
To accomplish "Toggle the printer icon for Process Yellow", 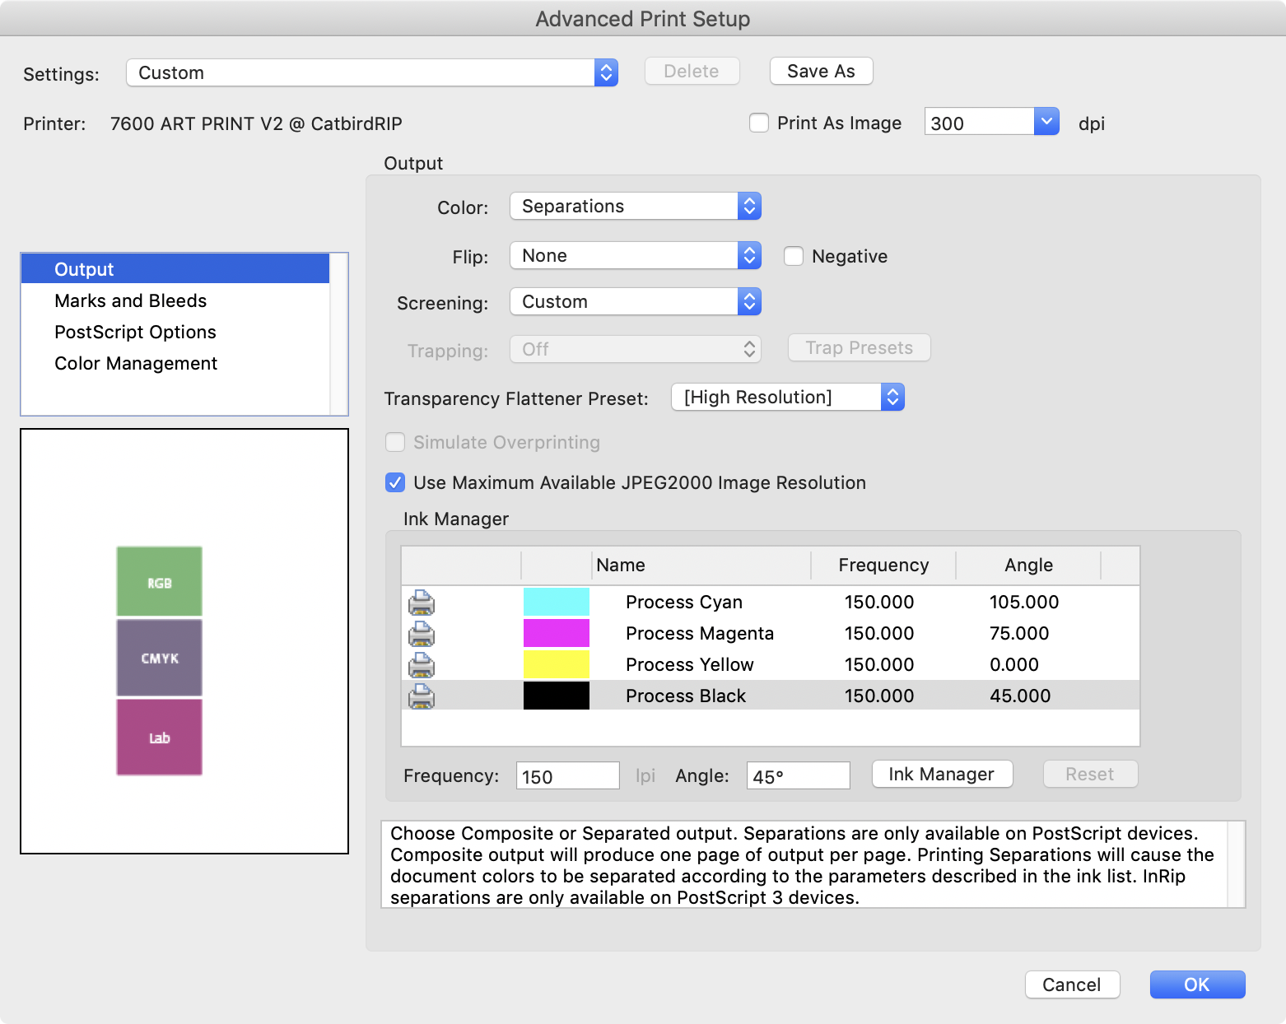I will (x=421, y=664).
